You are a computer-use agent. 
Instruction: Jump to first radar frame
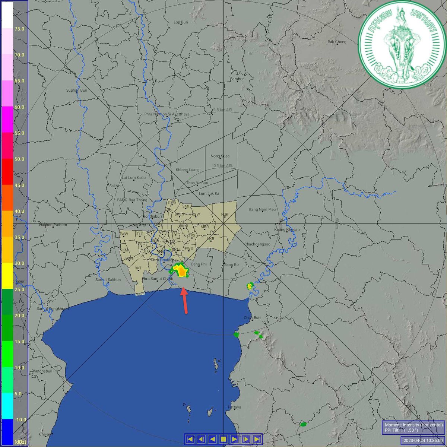pos(190,439)
